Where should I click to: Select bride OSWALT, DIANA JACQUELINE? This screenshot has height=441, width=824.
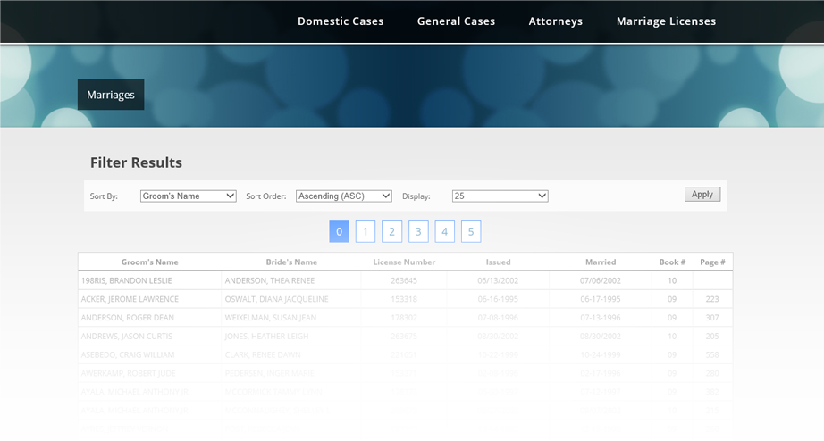(x=276, y=299)
